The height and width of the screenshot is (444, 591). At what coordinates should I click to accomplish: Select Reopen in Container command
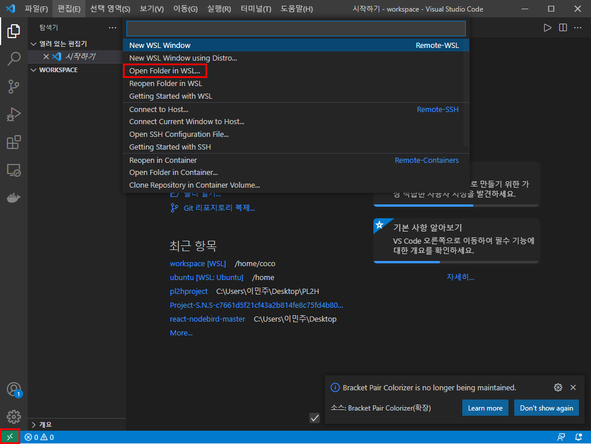point(296,160)
